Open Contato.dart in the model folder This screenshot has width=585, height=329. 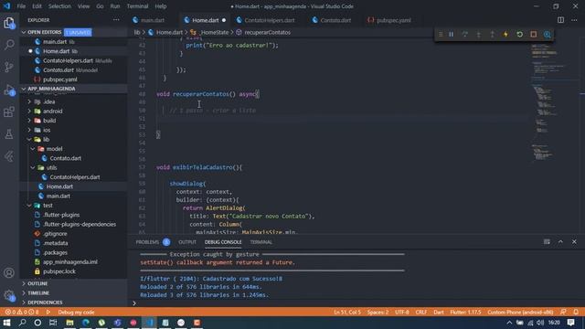[65, 158]
